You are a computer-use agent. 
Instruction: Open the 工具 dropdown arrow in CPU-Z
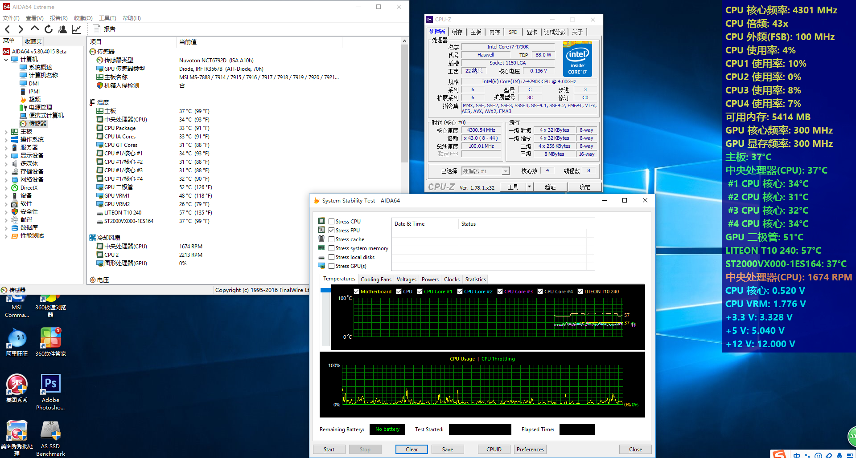530,187
